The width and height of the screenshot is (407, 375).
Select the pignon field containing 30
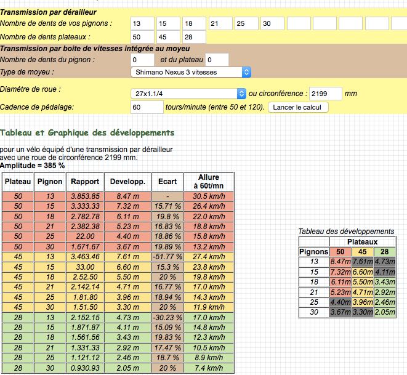click(x=272, y=23)
